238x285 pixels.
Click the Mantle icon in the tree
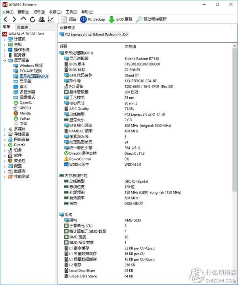click(x=16, y=113)
